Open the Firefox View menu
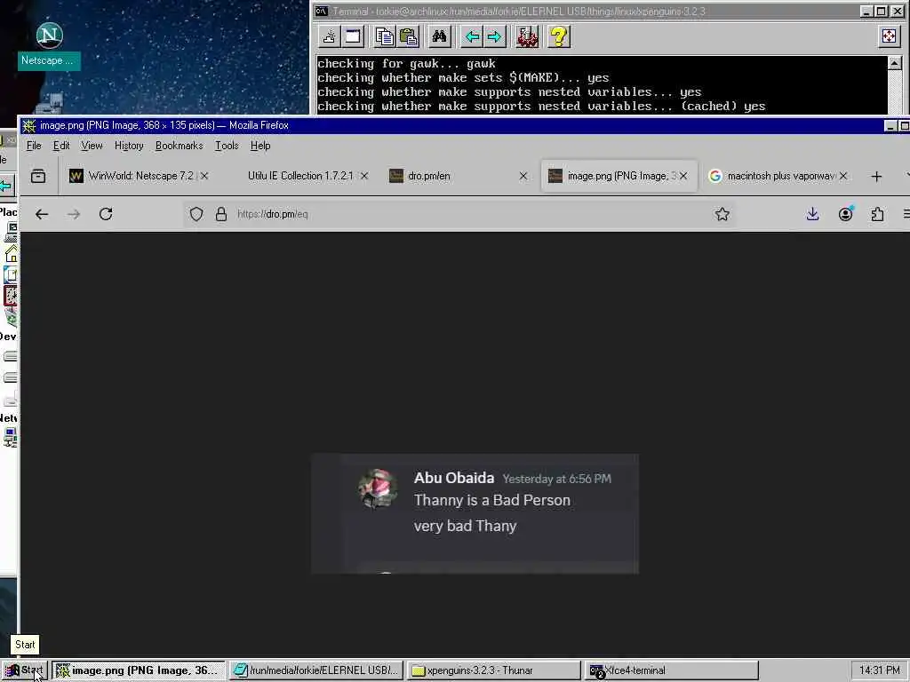Image resolution: width=910 pixels, height=682 pixels. point(92,146)
